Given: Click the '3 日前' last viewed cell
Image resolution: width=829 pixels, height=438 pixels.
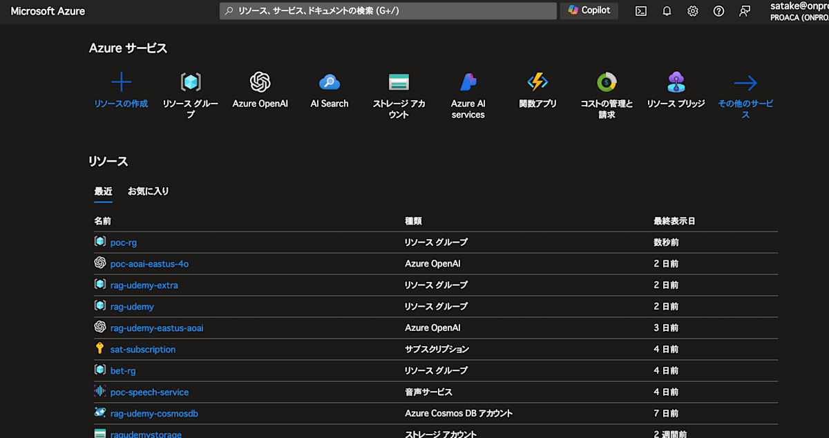Looking at the screenshot, I should click(666, 328).
